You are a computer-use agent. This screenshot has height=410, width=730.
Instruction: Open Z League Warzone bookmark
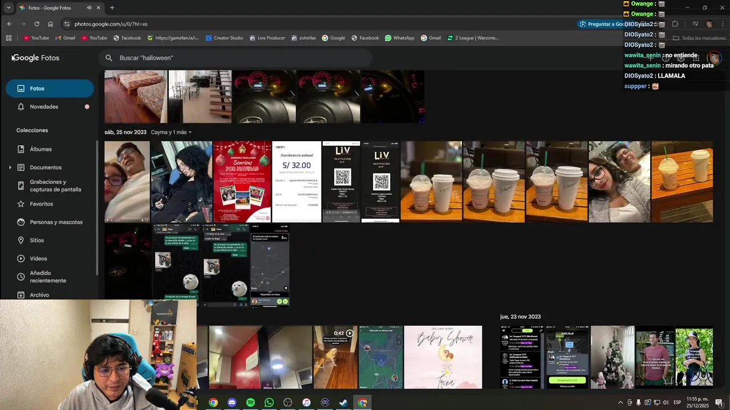pyautogui.click(x=473, y=38)
